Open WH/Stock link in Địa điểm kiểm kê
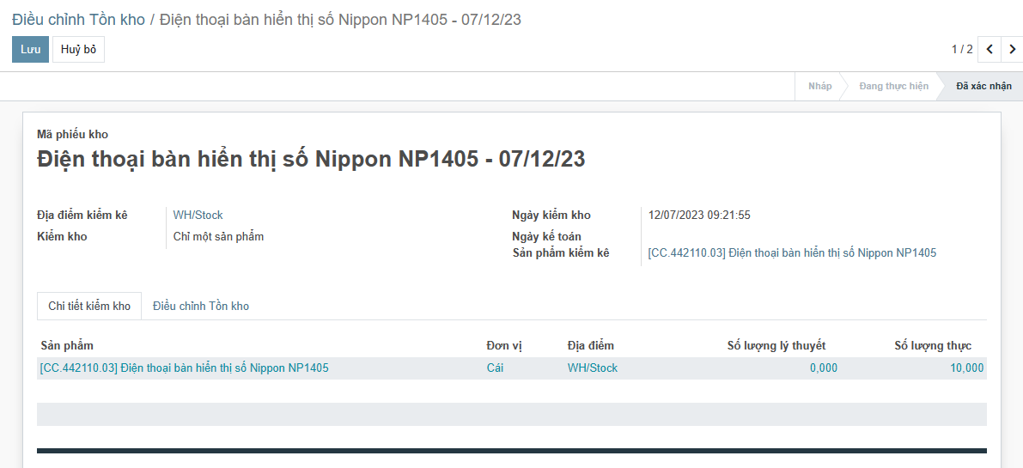Viewport: 1023px width, 468px height. click(x=198, y=215)
